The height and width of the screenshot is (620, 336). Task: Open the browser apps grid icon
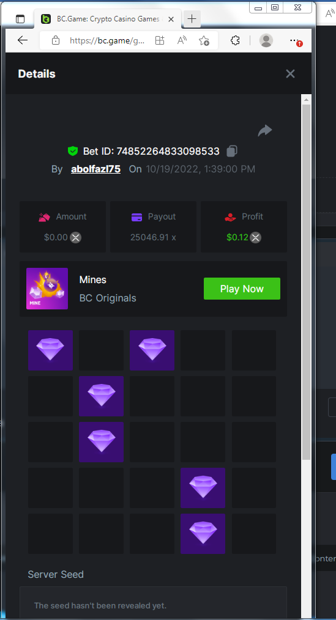click(160, 40)
